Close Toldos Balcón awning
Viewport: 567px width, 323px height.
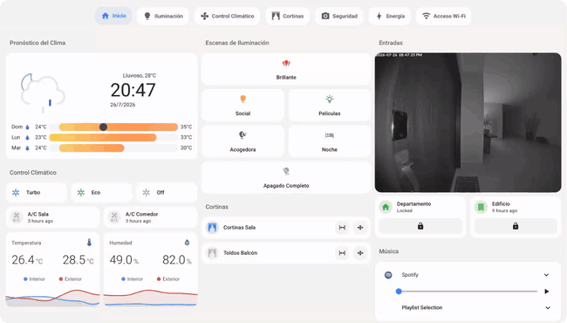[360, 253]
